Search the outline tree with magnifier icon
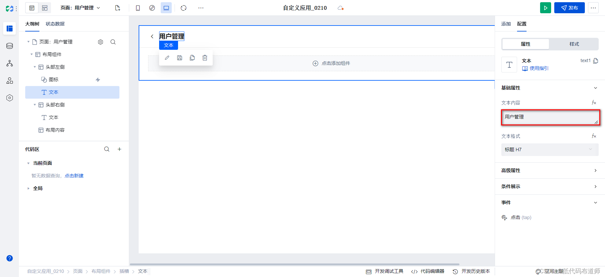The image size is (605, 277). [113, 42]
